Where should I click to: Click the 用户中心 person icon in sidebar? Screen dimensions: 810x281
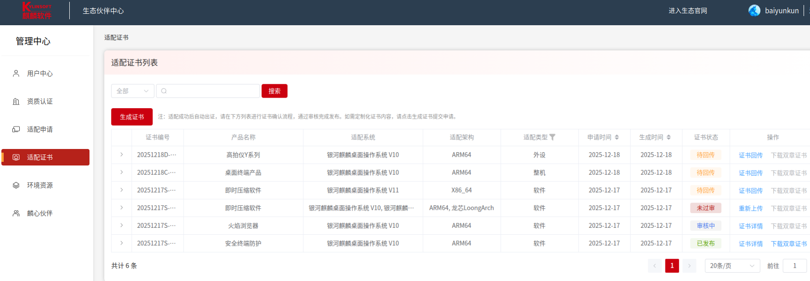coord(16,73)
